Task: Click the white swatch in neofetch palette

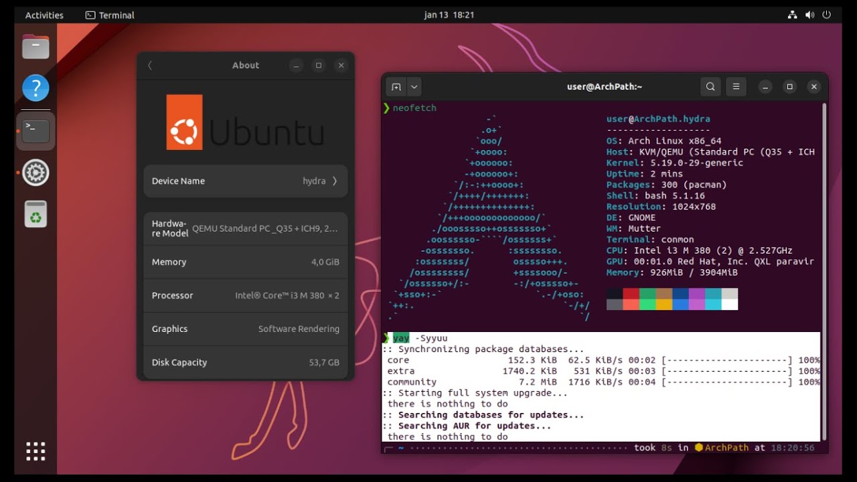Action: (x=730, y=305)
